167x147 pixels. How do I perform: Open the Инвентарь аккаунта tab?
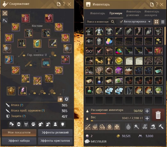[152, 13]
